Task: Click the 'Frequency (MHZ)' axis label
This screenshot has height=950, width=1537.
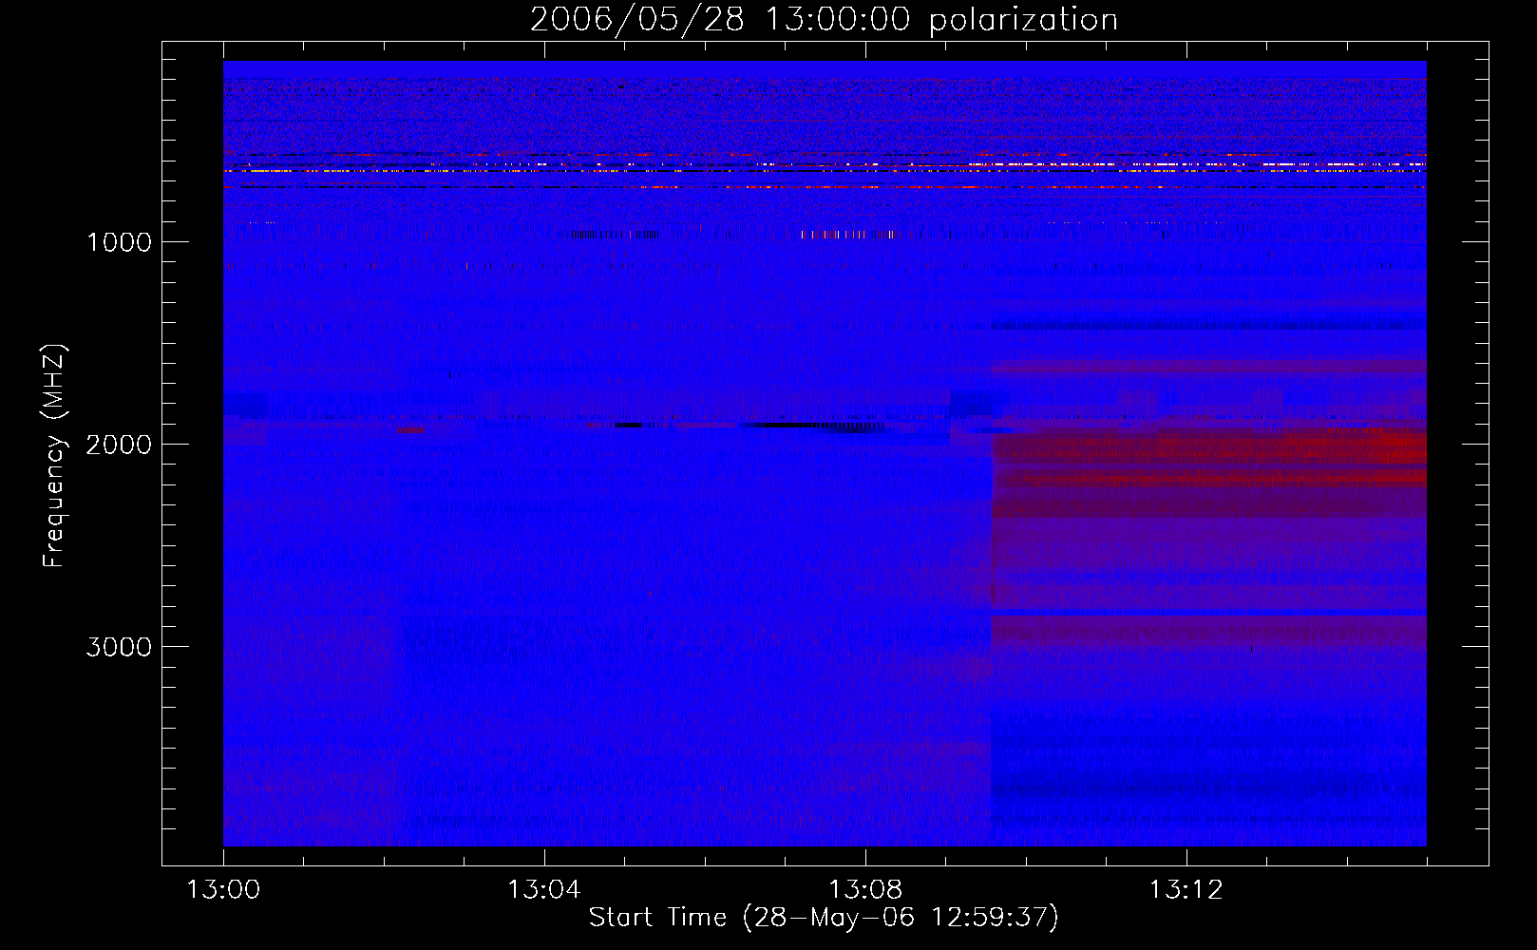Action: (54, 456)
